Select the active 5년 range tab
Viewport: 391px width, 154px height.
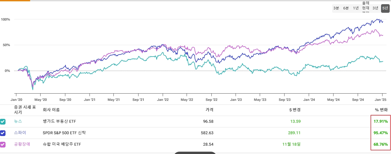(x=385, y=8)
